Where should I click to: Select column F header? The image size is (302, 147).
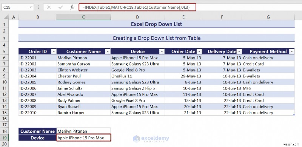(222, 17)
